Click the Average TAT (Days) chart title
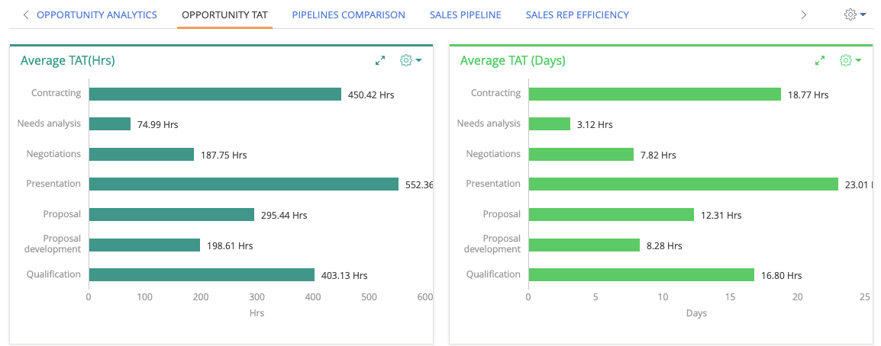881x346 pixels. 512,61
